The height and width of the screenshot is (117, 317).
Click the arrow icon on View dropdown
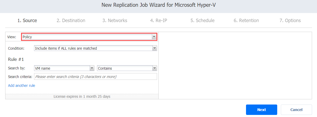click(154, 37)
